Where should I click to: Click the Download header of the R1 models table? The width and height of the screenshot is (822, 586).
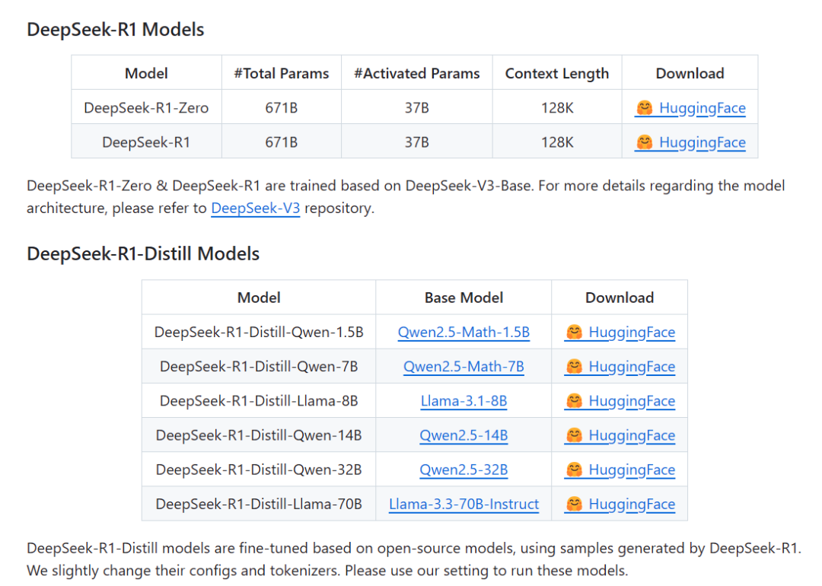(690, 73)
